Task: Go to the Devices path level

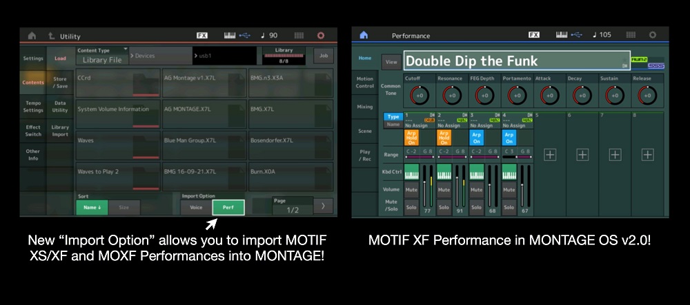Action: [161, 56]
